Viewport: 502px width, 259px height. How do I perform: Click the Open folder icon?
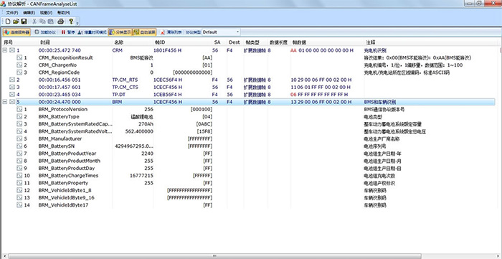[16, 22]
